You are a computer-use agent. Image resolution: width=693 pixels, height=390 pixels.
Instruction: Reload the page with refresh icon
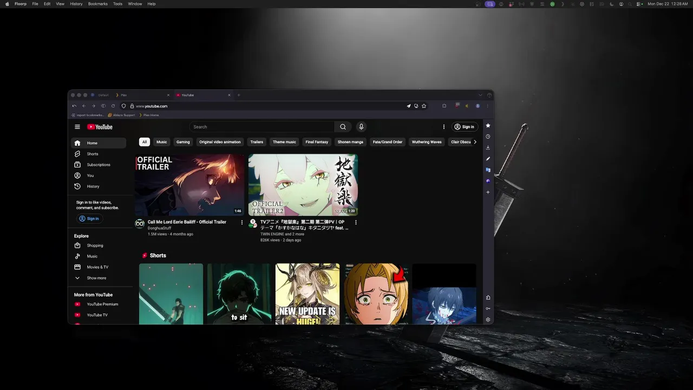coord(113,106)
